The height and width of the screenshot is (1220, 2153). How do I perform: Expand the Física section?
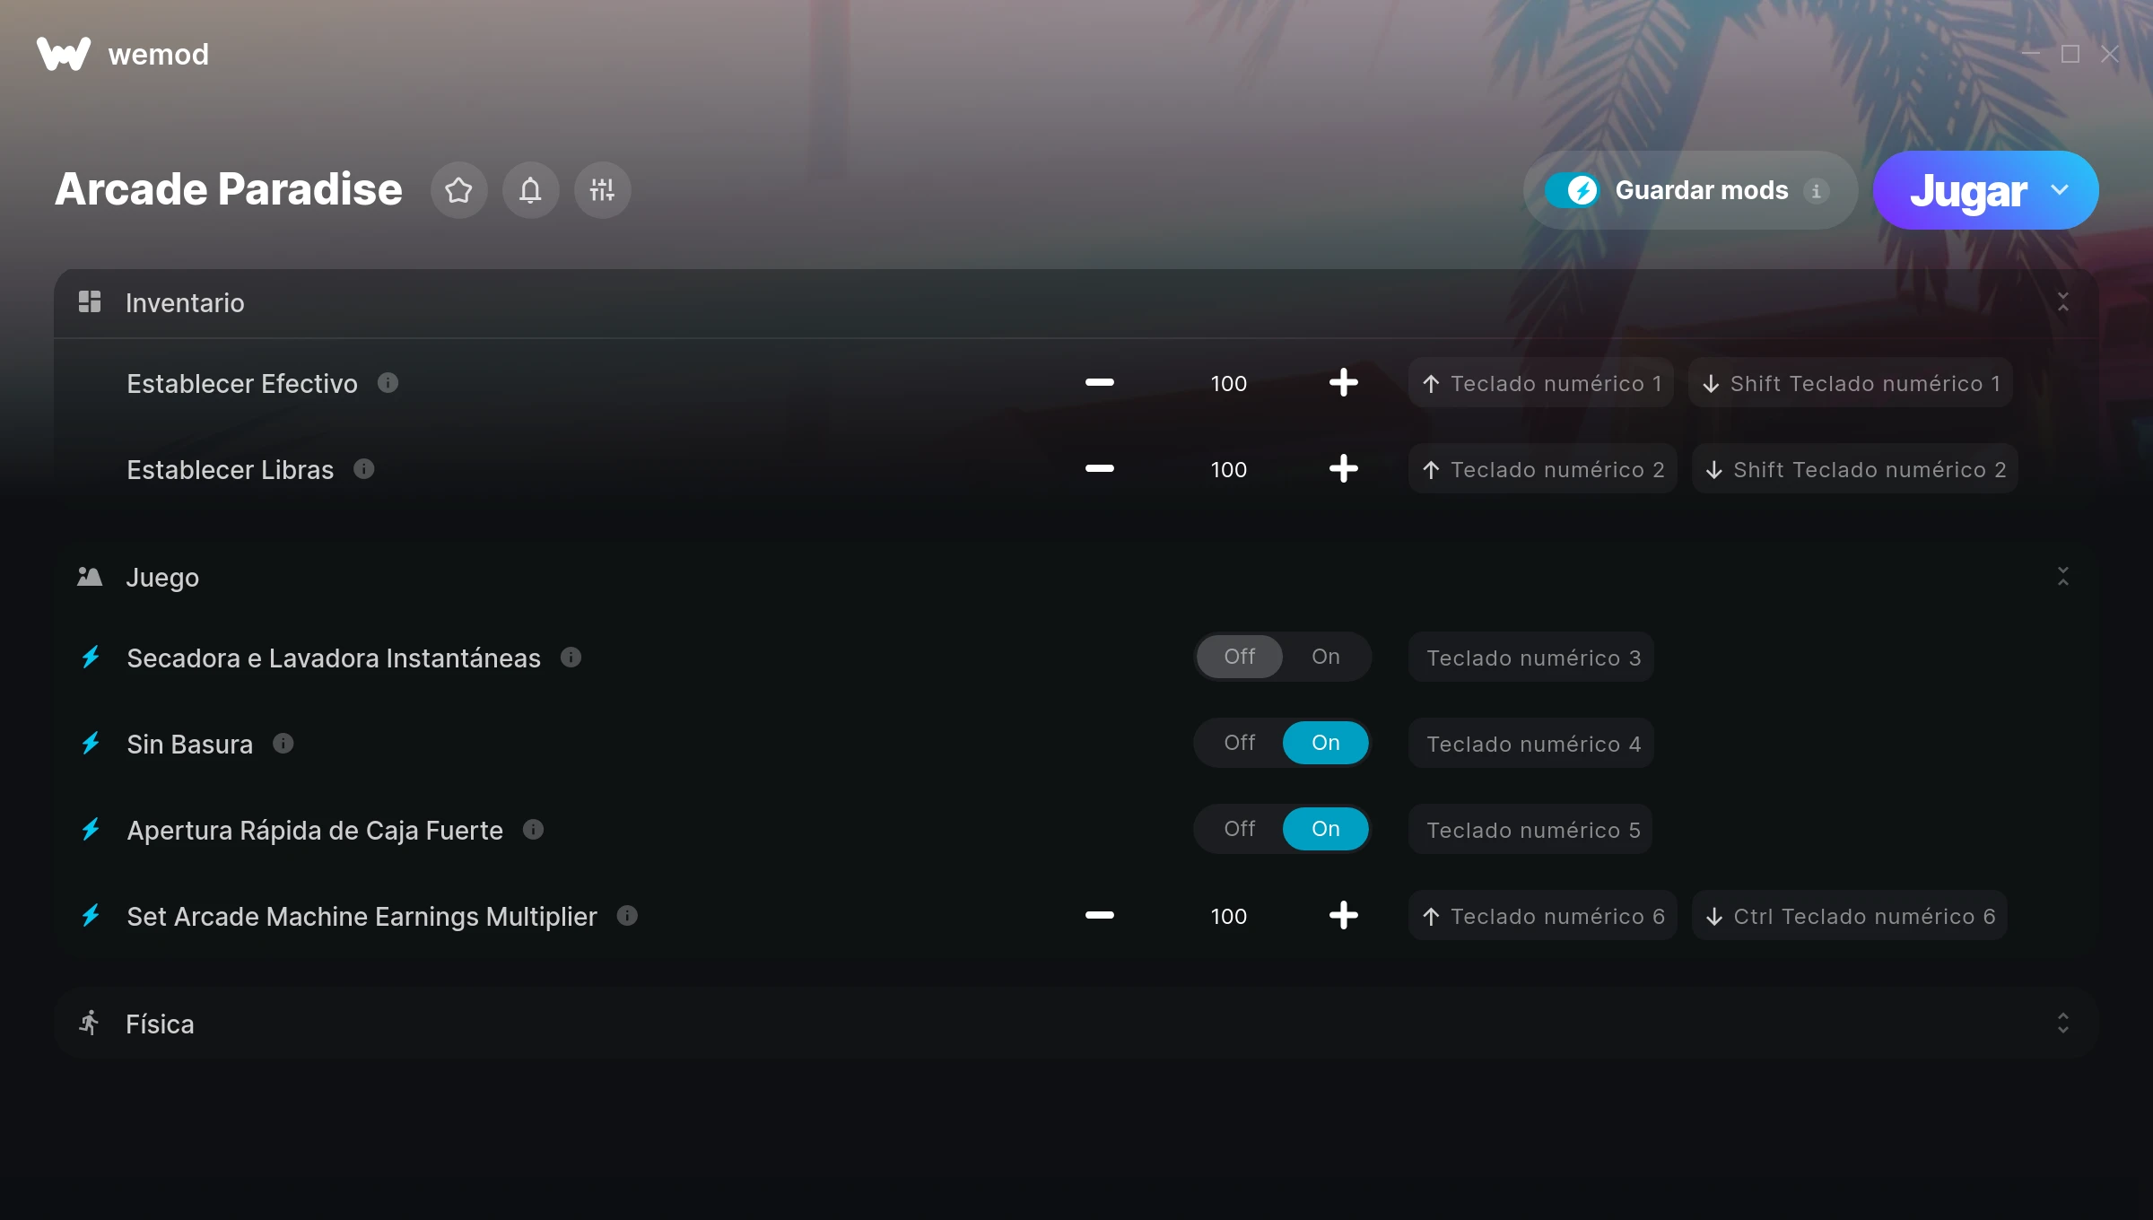pyautogui.click(x=2062, y=1024)
